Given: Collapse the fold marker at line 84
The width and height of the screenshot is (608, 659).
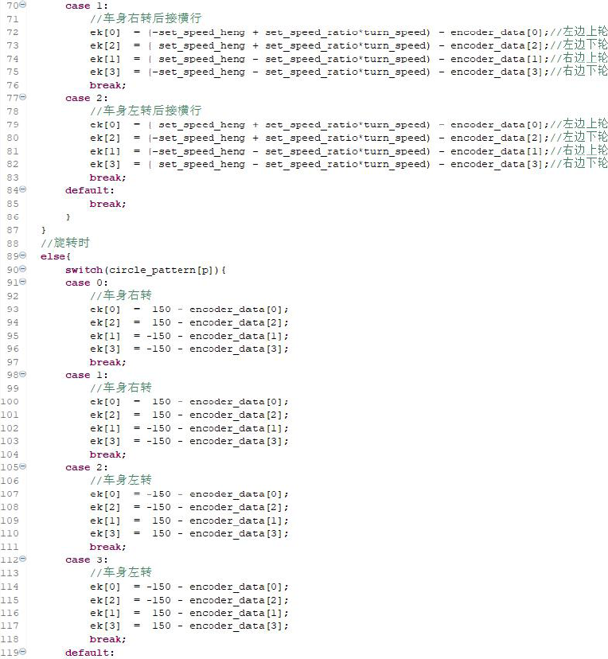Looking at the screenshot, I should point(23,189).
